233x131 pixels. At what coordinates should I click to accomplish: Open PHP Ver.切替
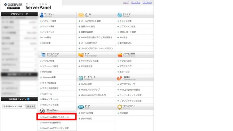(87, 113)
